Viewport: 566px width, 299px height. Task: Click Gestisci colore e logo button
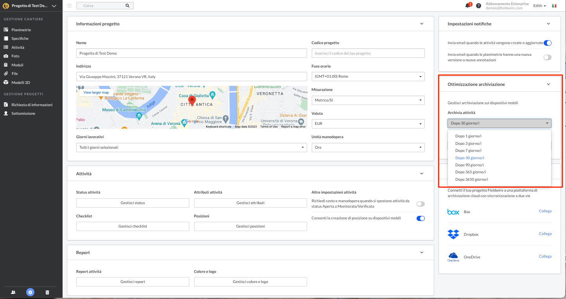[250, 282]
